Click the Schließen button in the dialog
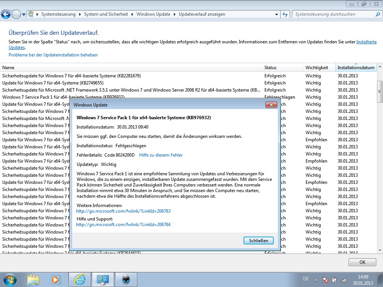 pyautogui.click(x=258, y=241)
